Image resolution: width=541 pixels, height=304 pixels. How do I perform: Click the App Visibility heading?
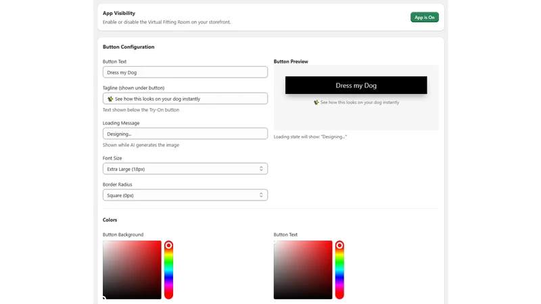119,13
